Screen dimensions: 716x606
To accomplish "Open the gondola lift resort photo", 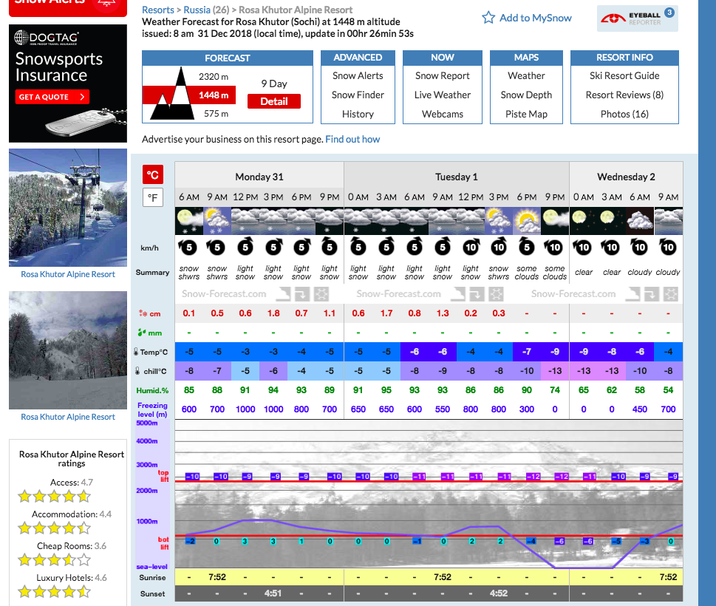I will point(68,208).
